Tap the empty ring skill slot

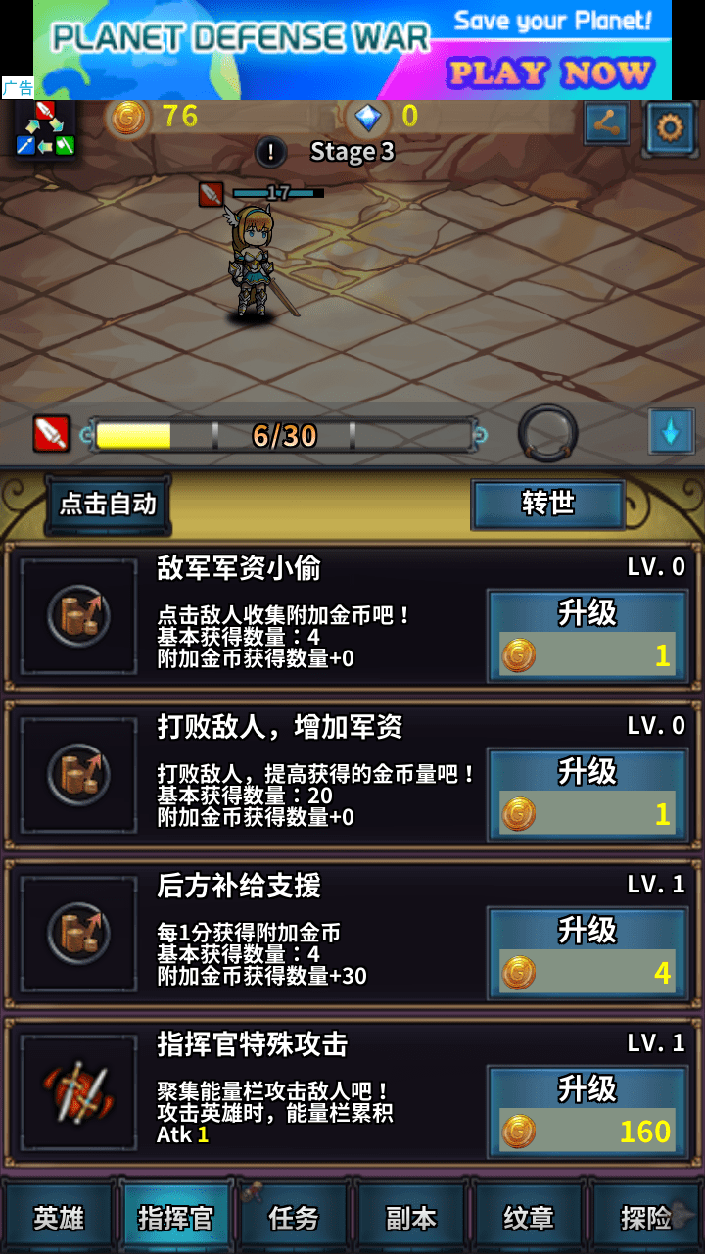tap(547, 432)
